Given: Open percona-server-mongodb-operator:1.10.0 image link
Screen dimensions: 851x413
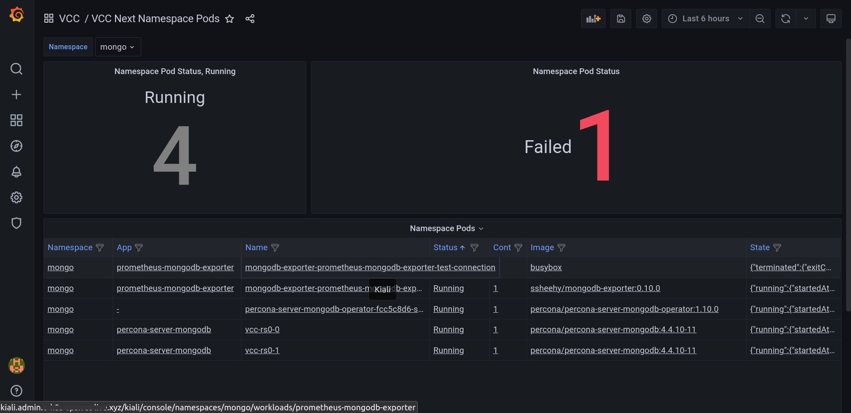Looking at the screenshot, I should tap(624, 309).
